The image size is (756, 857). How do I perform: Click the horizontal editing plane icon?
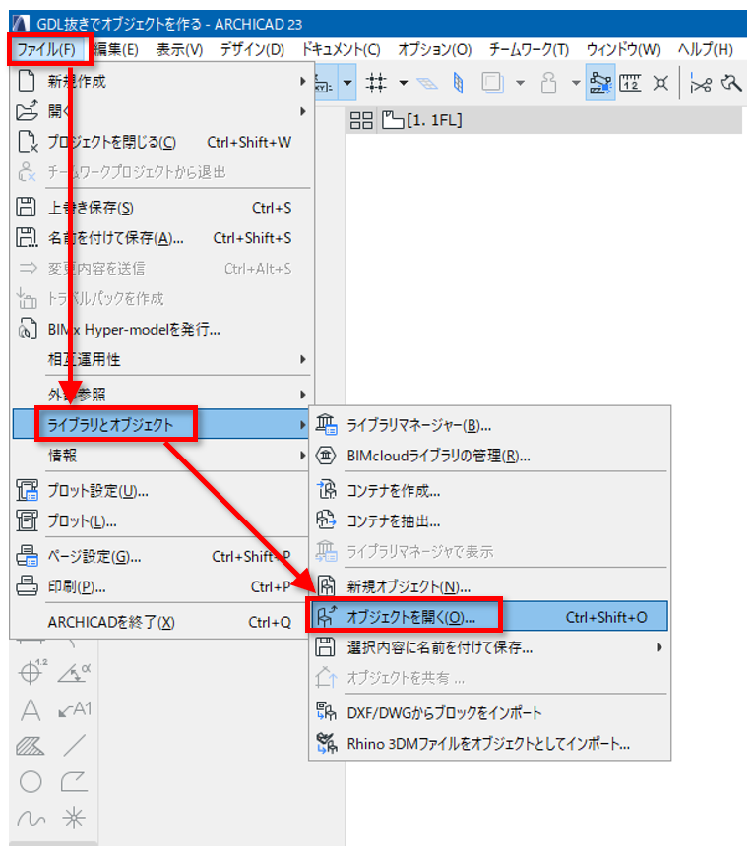[x=427, y=83]
